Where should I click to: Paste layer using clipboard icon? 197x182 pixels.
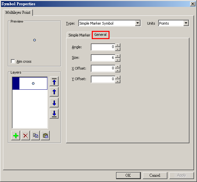pos(45,136)
